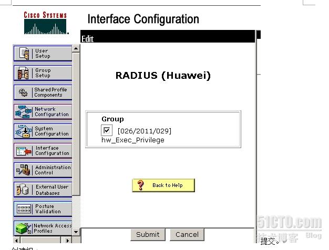
Task: Click the RADIUS (Huawei) heading
Action: [x=163, y=76]
